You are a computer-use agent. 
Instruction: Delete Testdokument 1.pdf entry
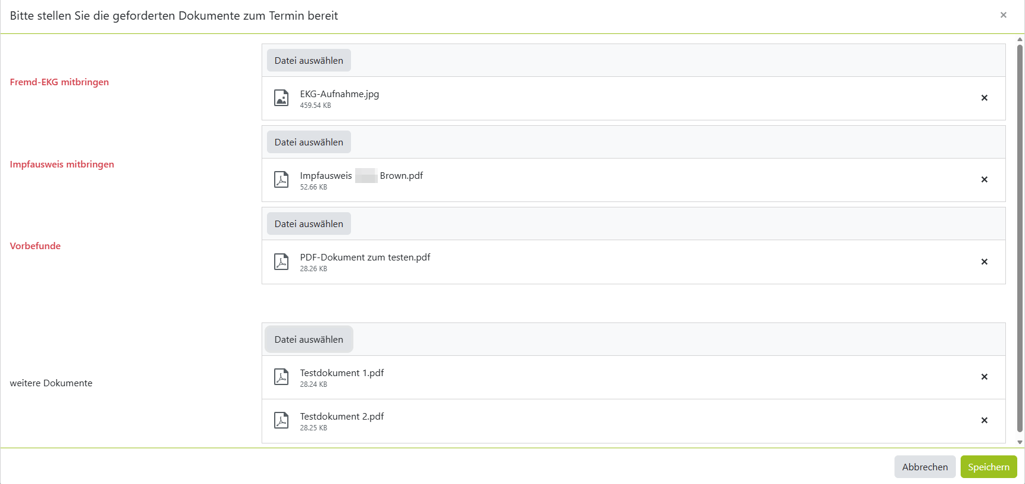coord(984,377)
